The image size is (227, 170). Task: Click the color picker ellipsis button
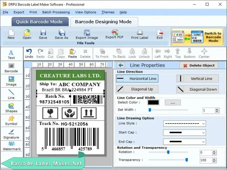pyautogui.click(x=173, y=103)
